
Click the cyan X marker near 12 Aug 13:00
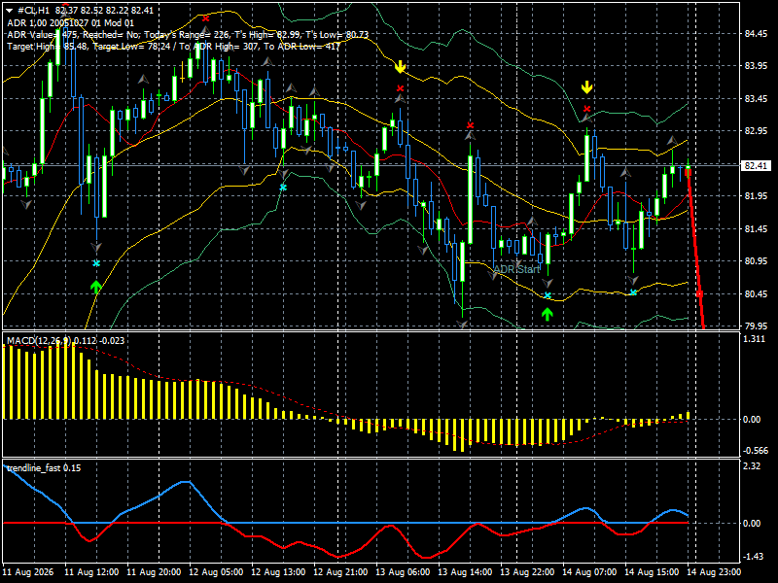(x=283, y=188)
